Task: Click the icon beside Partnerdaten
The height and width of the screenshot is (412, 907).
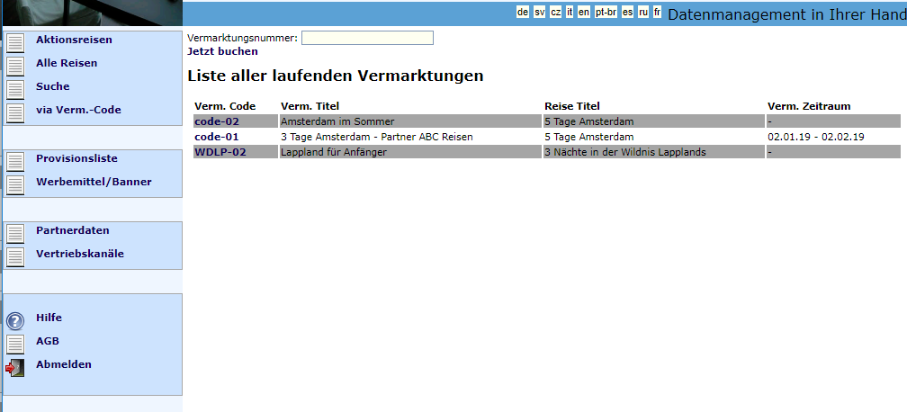Action: (x=15, y=233)
